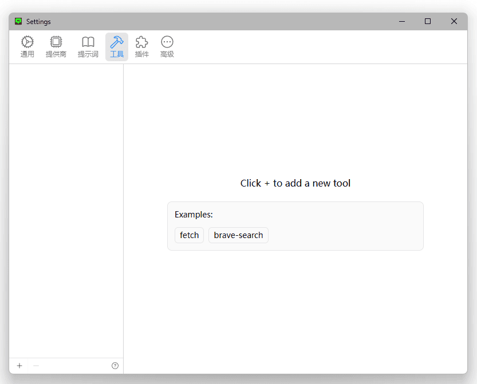Open the 高级 advanced tab
This screenshot has height=384, width=477.
(167, 47)
